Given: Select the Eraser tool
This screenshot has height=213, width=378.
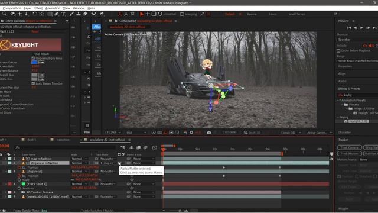Looking at the screenshot, I should [85, 14].
